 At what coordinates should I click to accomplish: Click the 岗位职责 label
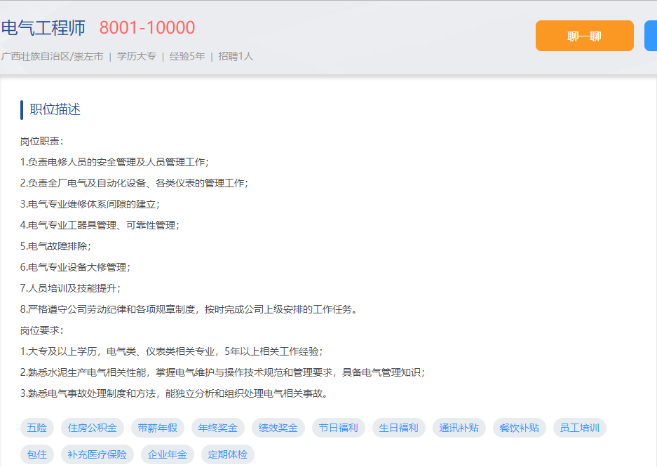click(41, 141)
